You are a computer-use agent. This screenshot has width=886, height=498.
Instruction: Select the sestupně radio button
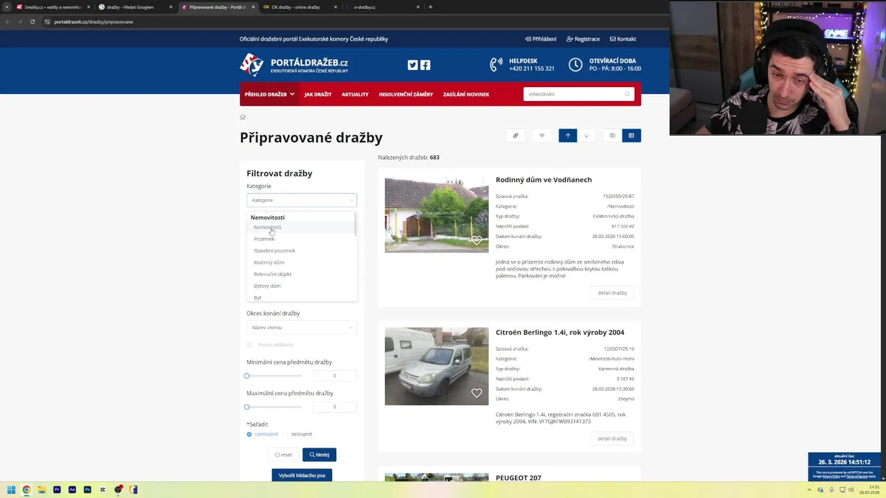pyautogui.click(x=285, y=434)
